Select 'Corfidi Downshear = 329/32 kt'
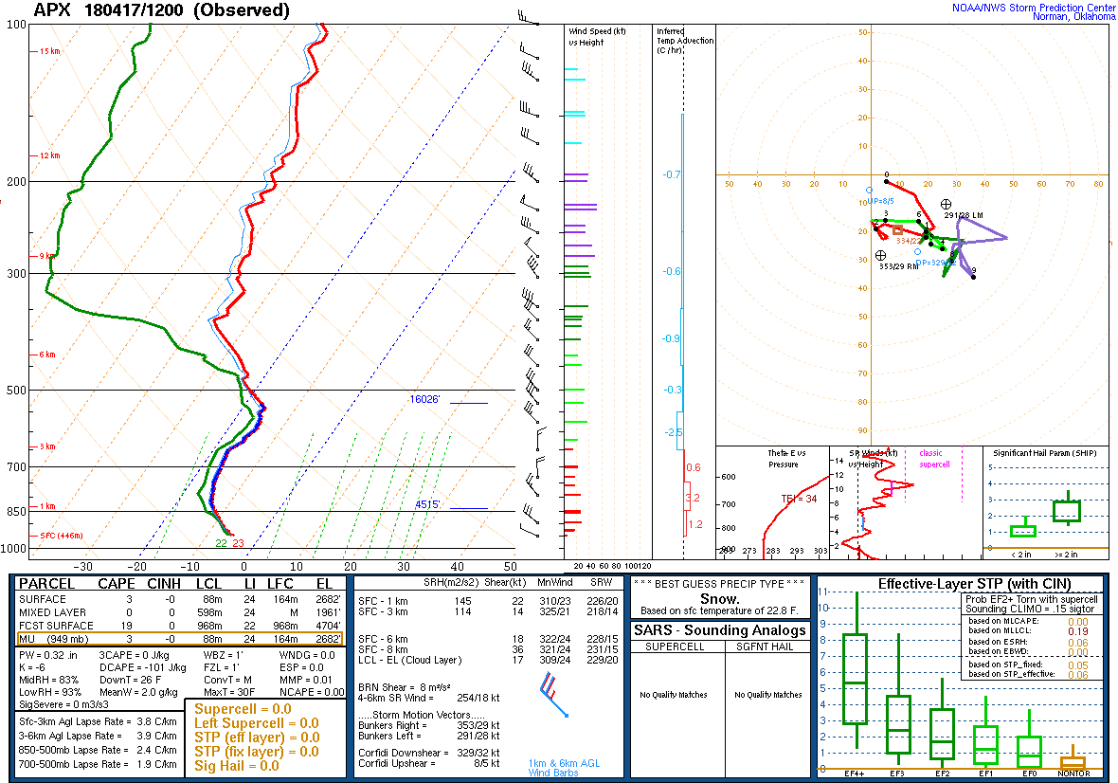This screenshot has height=783, width=1118. pos(428,753)
